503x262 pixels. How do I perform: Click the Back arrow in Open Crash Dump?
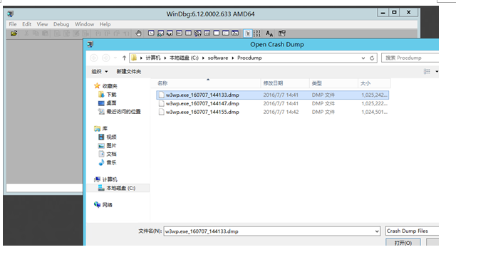[x=93, y=58]
